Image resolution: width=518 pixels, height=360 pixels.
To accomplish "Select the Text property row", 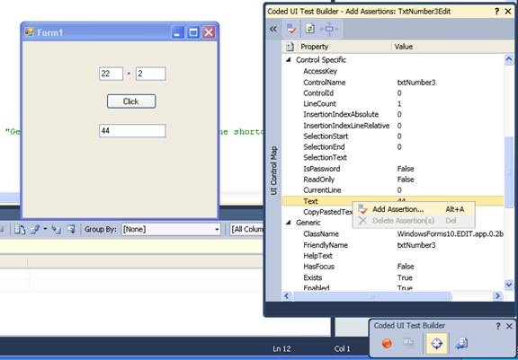I will pyautogui.click(x=393, y=201).
